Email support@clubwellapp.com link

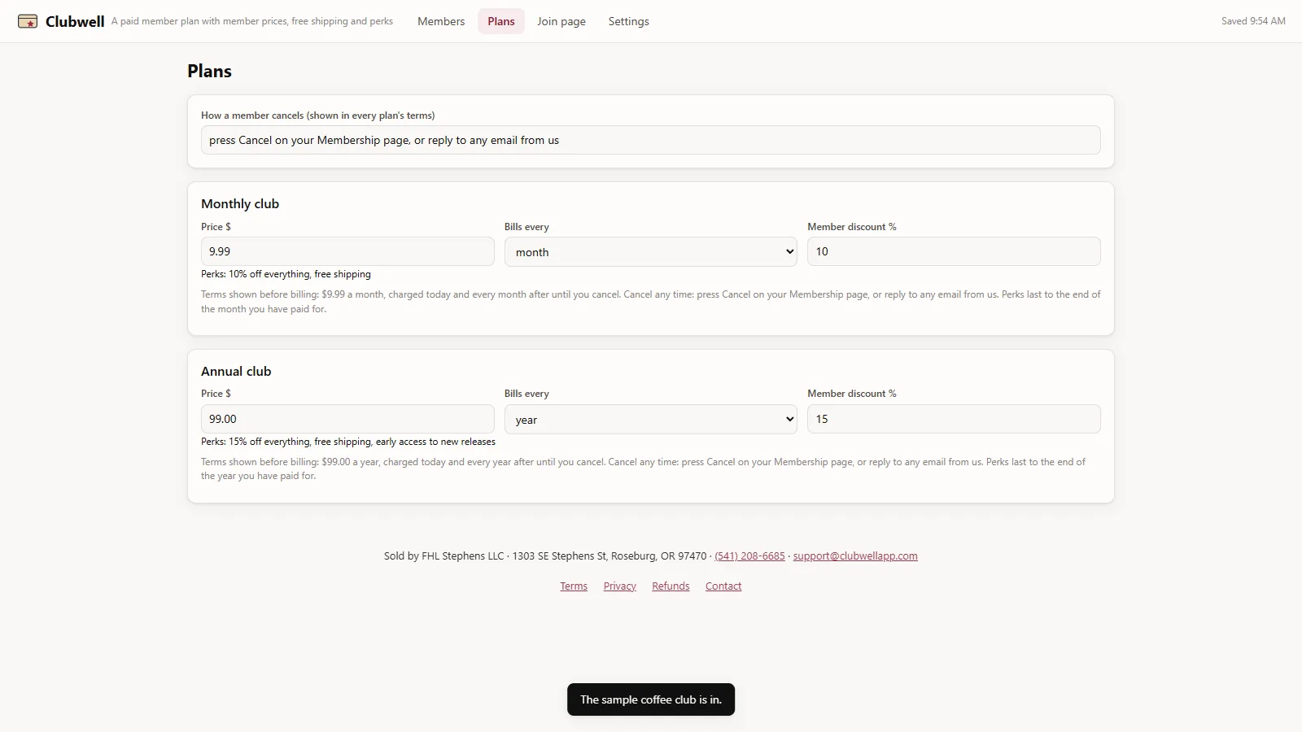click(855, 556)
